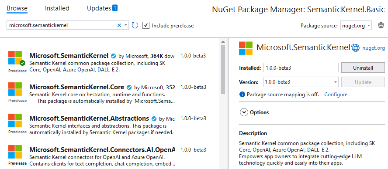Select Microsoft.SemanticKernel.Core package title
Image resolution: width=388 pixels, height=169 pixels.
tap(77, 87)
